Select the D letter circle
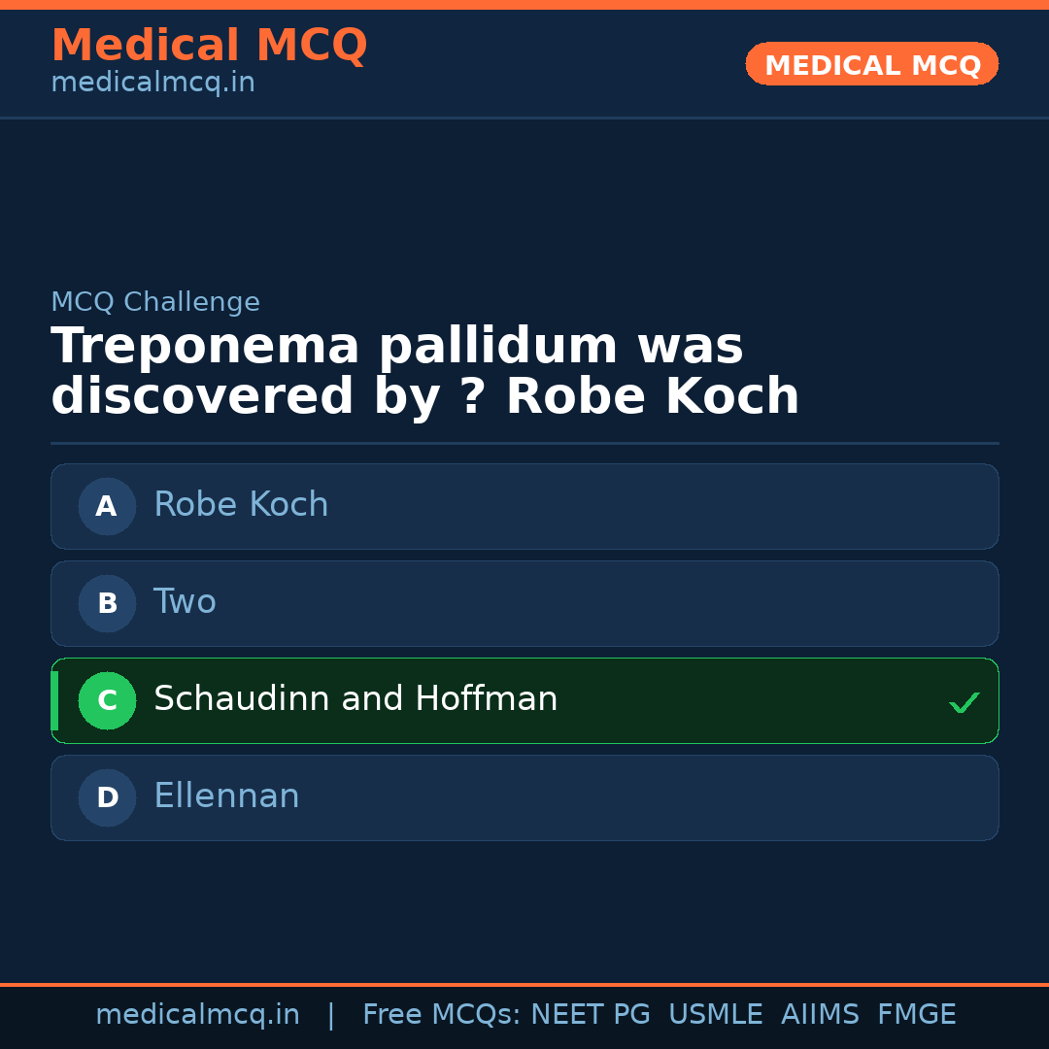 (107, 797)
